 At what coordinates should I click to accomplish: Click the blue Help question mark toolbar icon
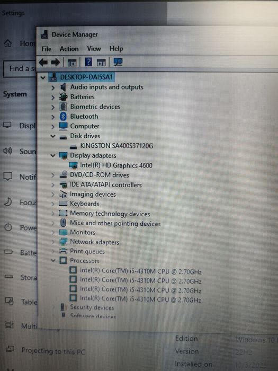click(x=88, y=62)
